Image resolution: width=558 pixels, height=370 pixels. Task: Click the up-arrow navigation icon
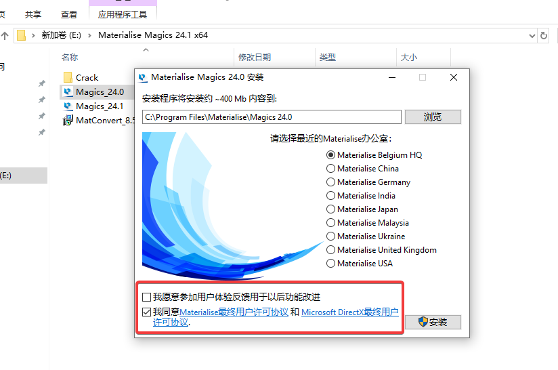[x=5, y=36]
